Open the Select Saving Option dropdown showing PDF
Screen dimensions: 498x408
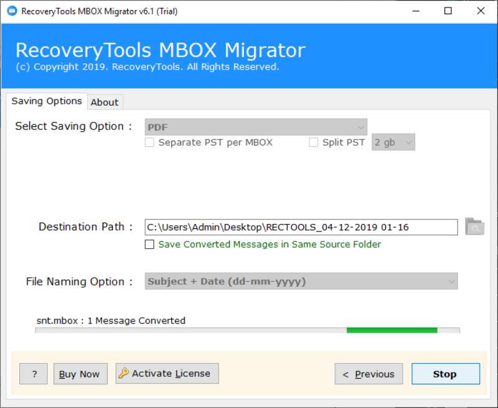tap(256, 127)
